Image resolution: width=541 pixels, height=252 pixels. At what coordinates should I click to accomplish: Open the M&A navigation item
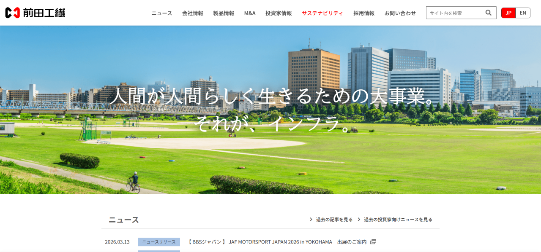click(250, 13)
